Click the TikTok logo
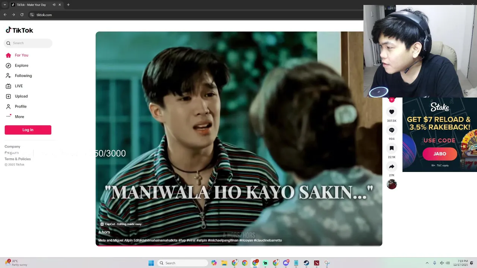The image size is (477, 268). (19, 30)
